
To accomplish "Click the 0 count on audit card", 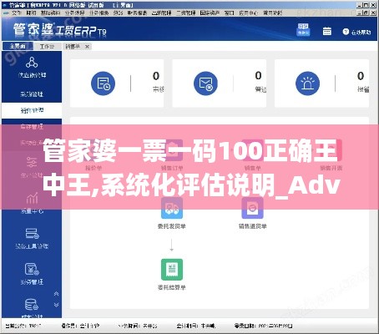I will click(x=156, y=76).
